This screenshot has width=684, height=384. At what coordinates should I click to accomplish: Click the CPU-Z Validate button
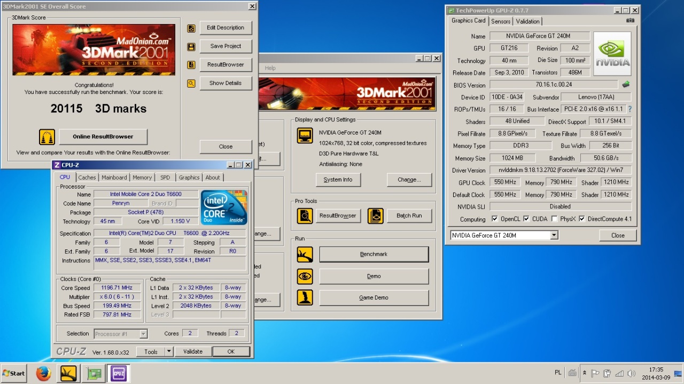[x=193, y=351]
